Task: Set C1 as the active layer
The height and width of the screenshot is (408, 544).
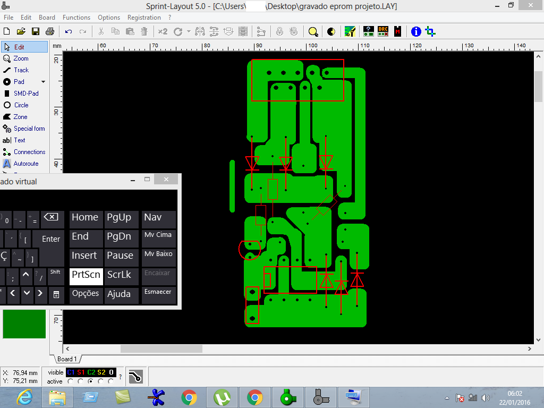Action: [x=71, y=381]
